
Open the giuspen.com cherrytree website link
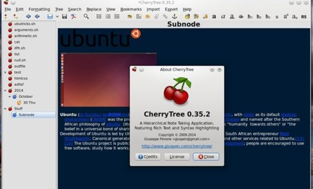point(176,146)
